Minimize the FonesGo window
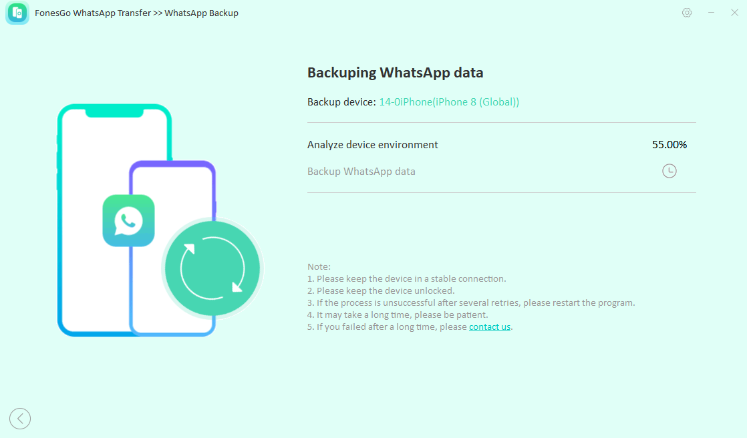 [x=711, y=13]
